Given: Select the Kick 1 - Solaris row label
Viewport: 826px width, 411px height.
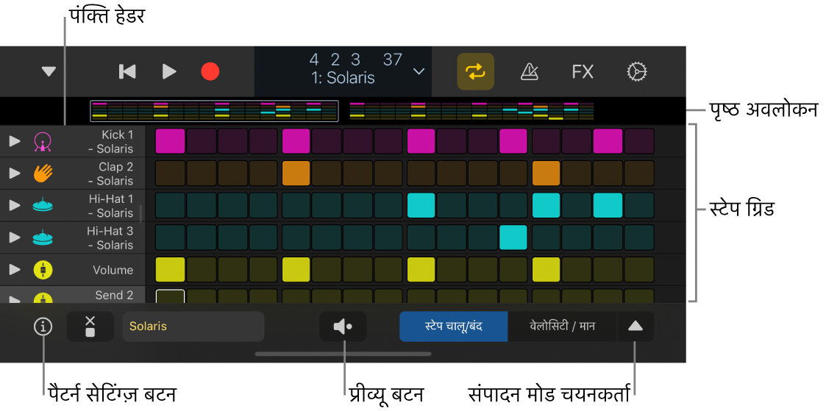Looking at the screenshot, I should (110, 142).
